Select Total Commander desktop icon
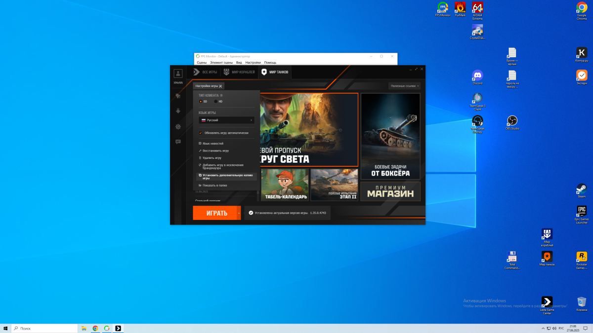Image resolution: width=593 pixels, height=333 pixels. tap(512, 260)
